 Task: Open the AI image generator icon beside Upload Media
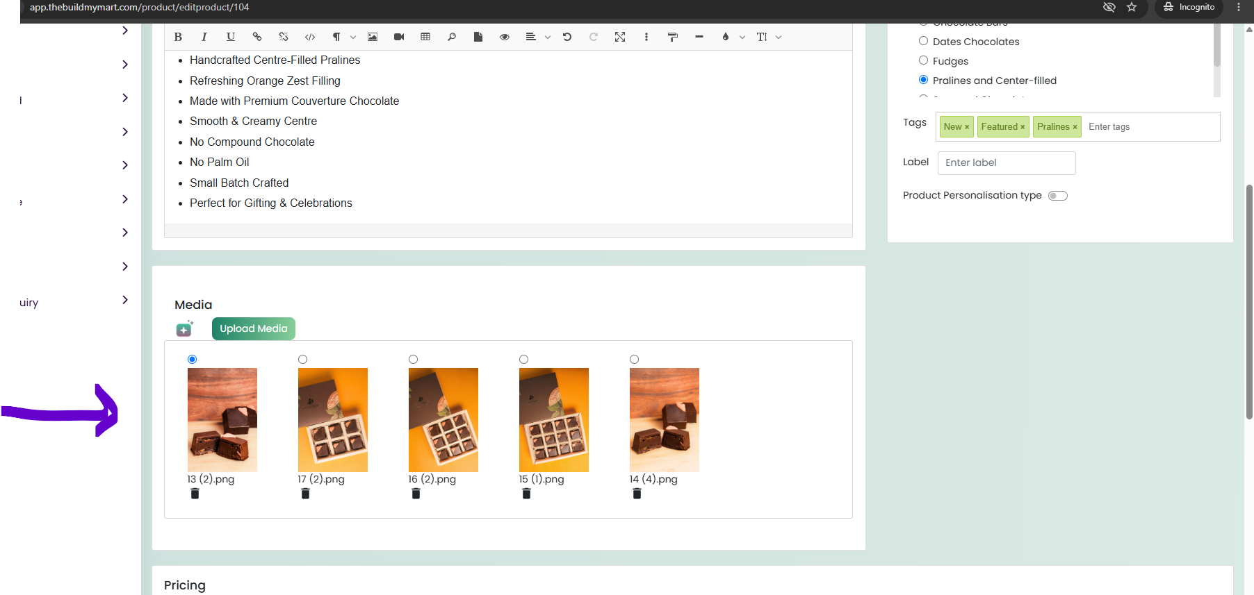[x=184, y=328]
